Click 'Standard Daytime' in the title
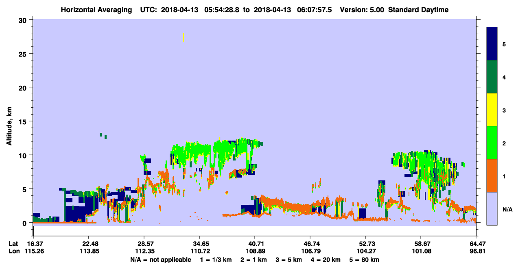The width and height of the screenshot is (529, 271). tap(419, 10)
